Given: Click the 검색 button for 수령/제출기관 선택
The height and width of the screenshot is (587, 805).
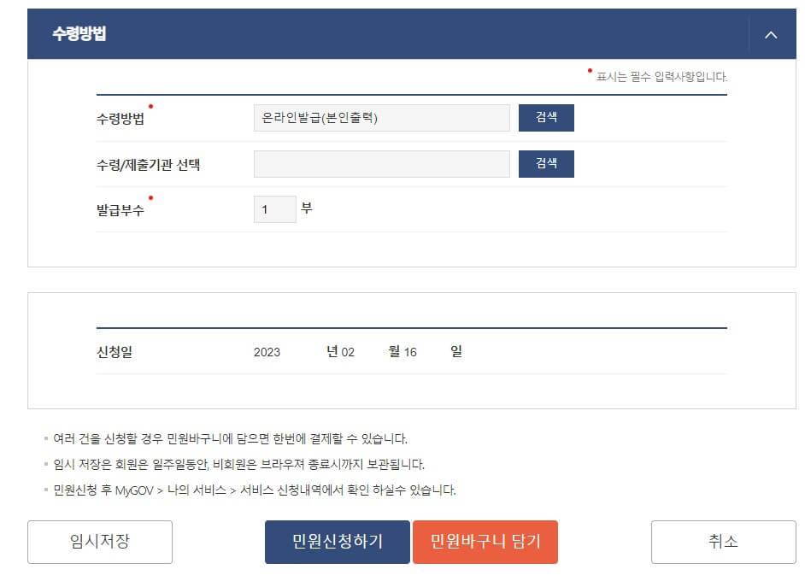Looking at the screenshot, I should pyautogui.click(x=546, y=163).
